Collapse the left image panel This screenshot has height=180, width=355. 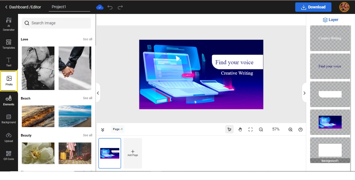coord(98,93)
